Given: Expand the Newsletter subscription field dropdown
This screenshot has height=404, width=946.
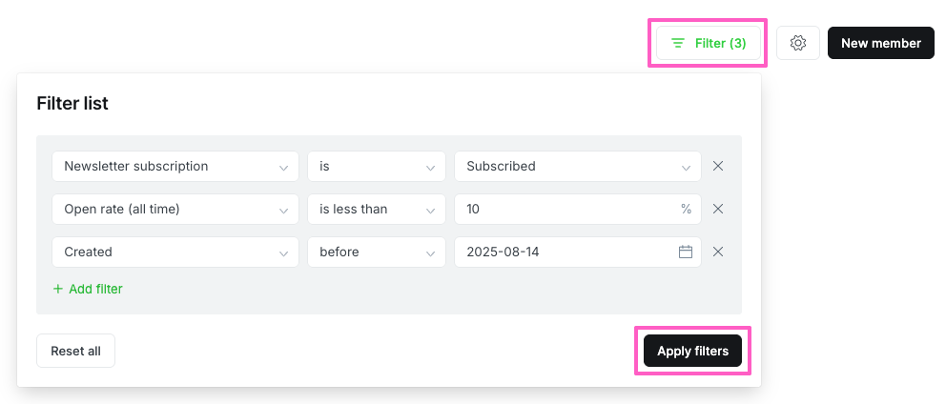Looking at the screenshot, I should click(x=175, y=166).
